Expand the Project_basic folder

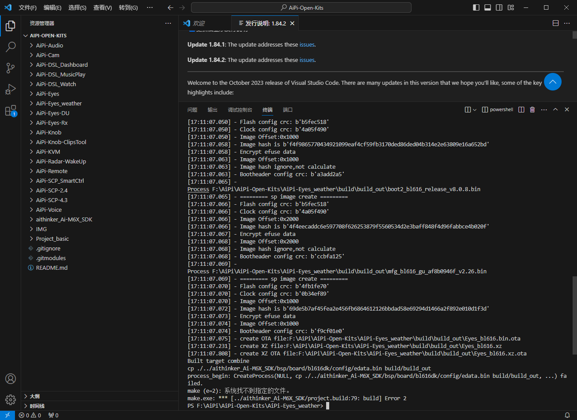tap(100, 239)
